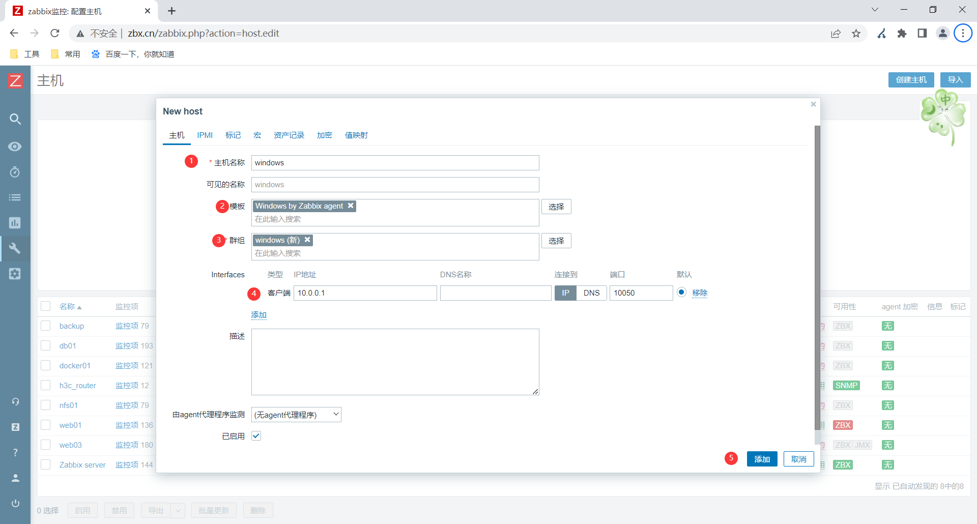Close the New host dialog
Screen dimensions: 977x524
tap(813, 104)
